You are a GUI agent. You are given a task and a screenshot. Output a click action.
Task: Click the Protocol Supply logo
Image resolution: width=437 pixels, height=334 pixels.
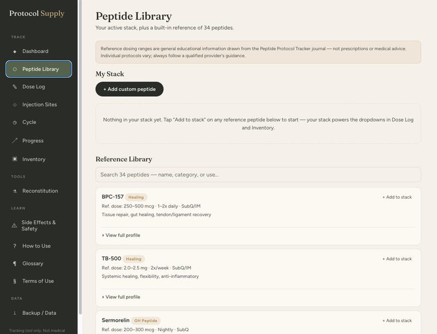[x=37, y=13]
